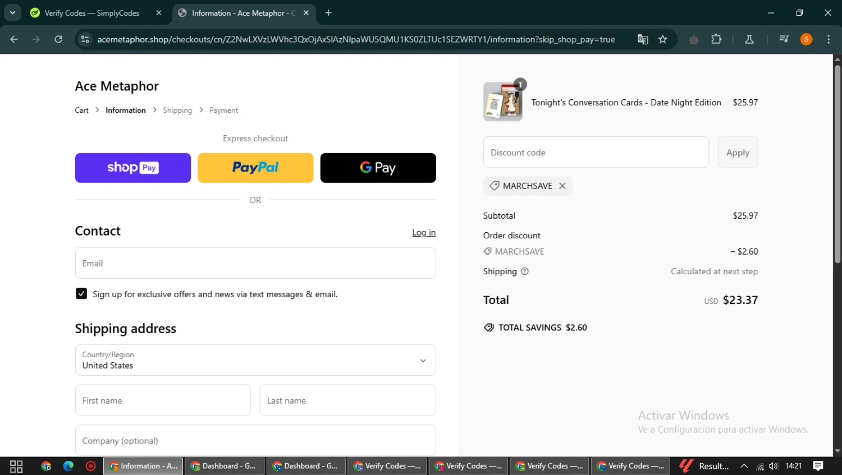The image size is (842, 475).
Task: Click the Total amount $23.37
Action: pyautogui.click(x=740, y=300)
